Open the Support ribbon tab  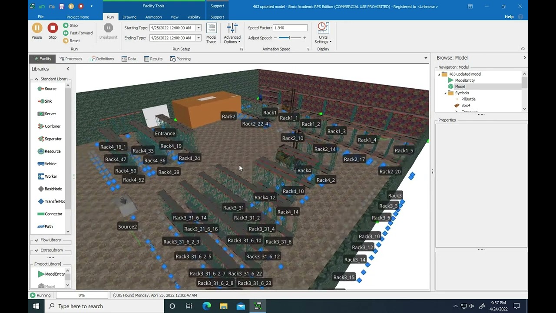[x=217, y=17]
